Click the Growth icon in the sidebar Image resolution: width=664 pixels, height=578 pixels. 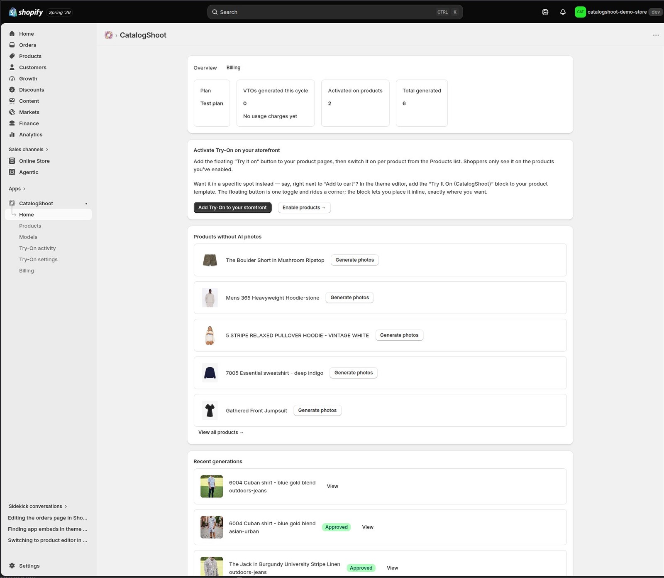coord(12,79)
